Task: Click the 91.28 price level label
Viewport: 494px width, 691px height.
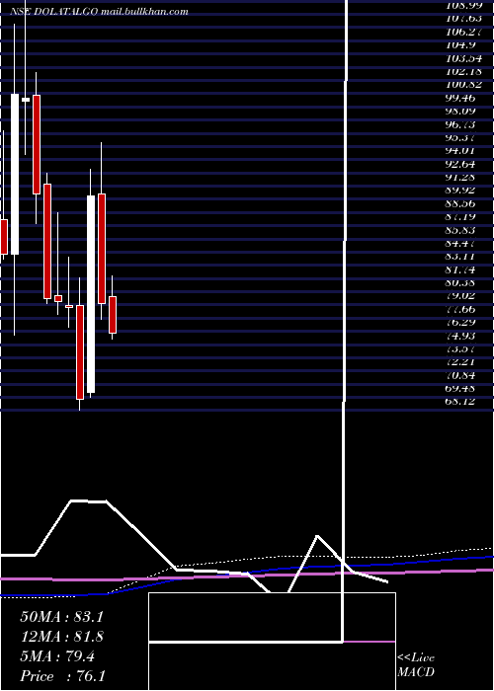Action: 460,177
